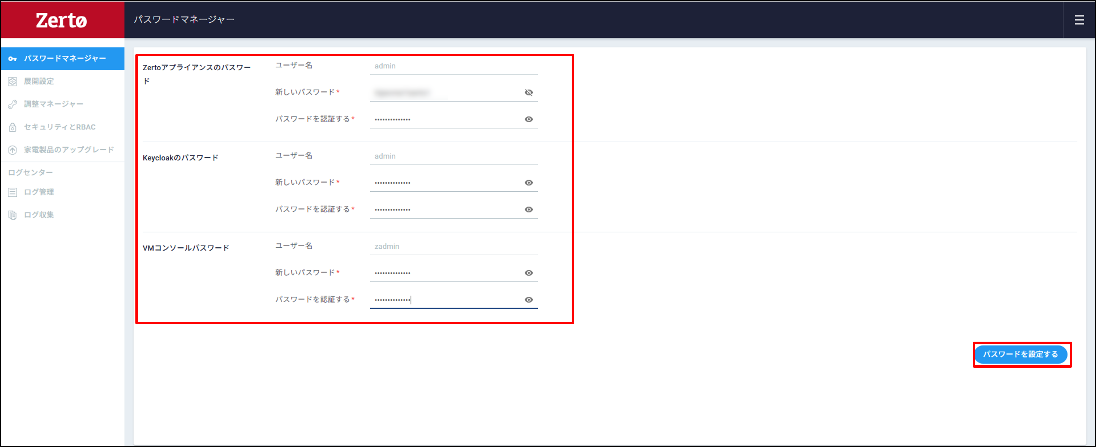Viewport: 1096px width, 447px height.
Task: Click the パスワードを設定する button
Action: tap(1020, 354)
